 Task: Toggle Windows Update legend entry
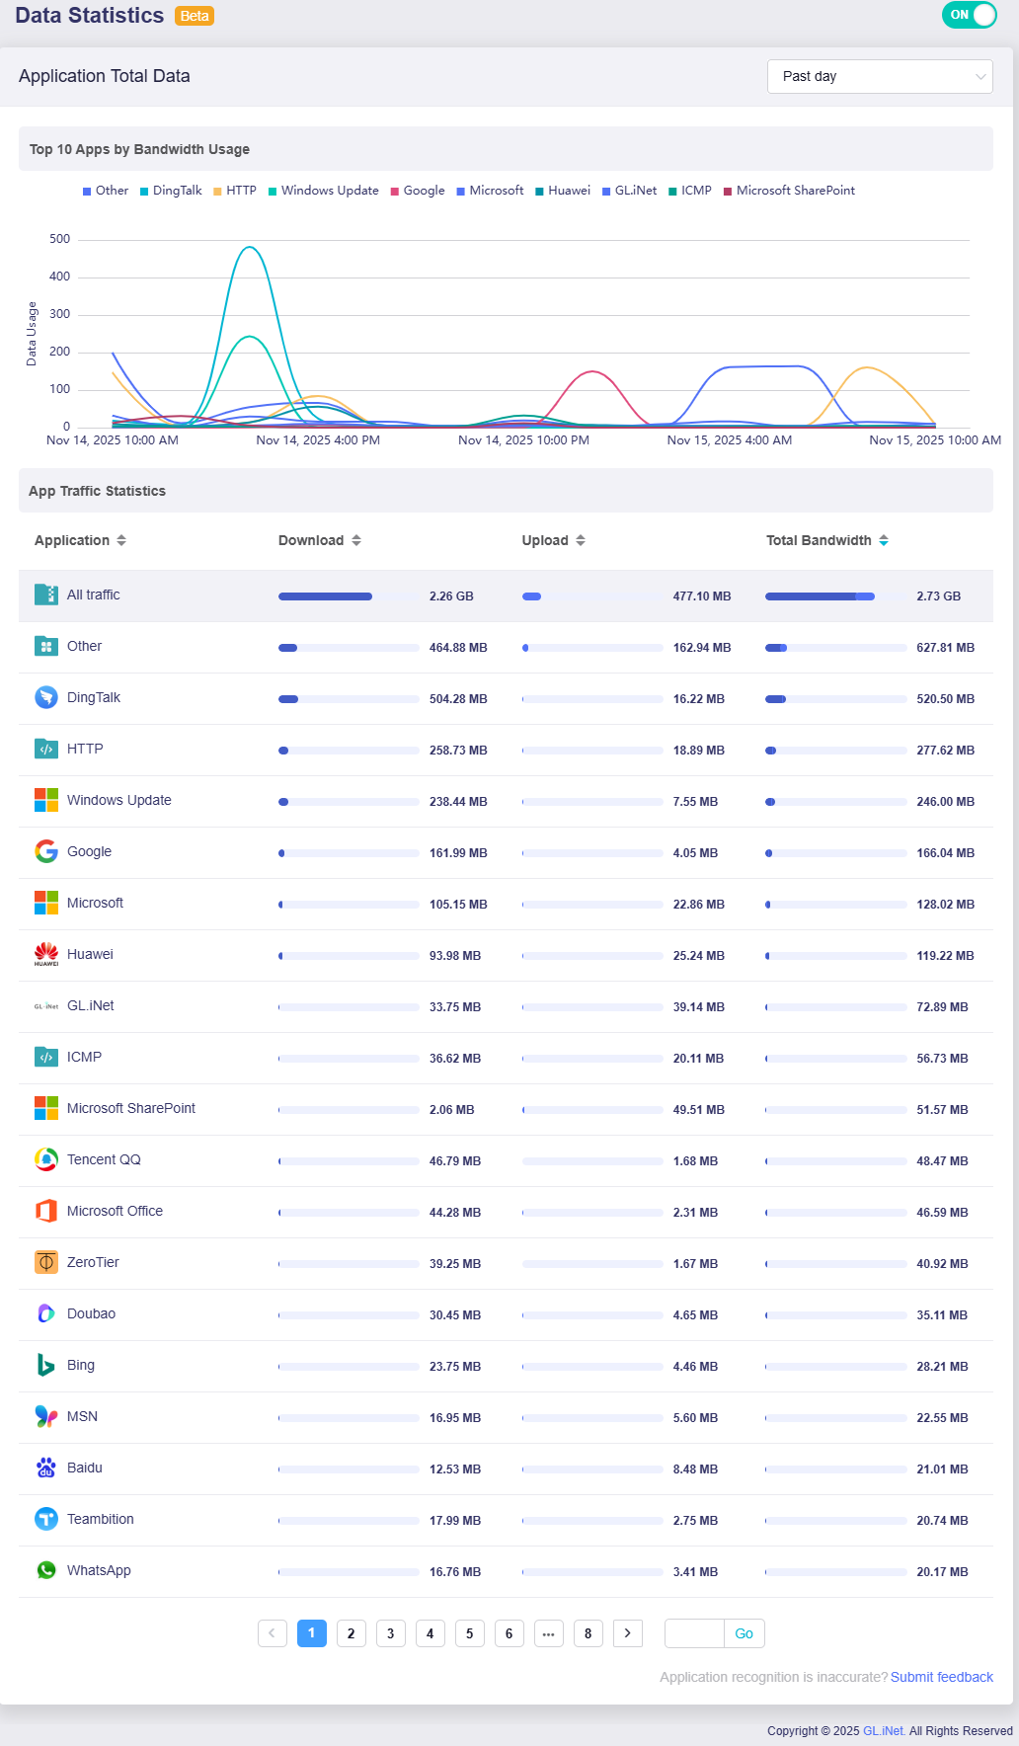point(324,191)
